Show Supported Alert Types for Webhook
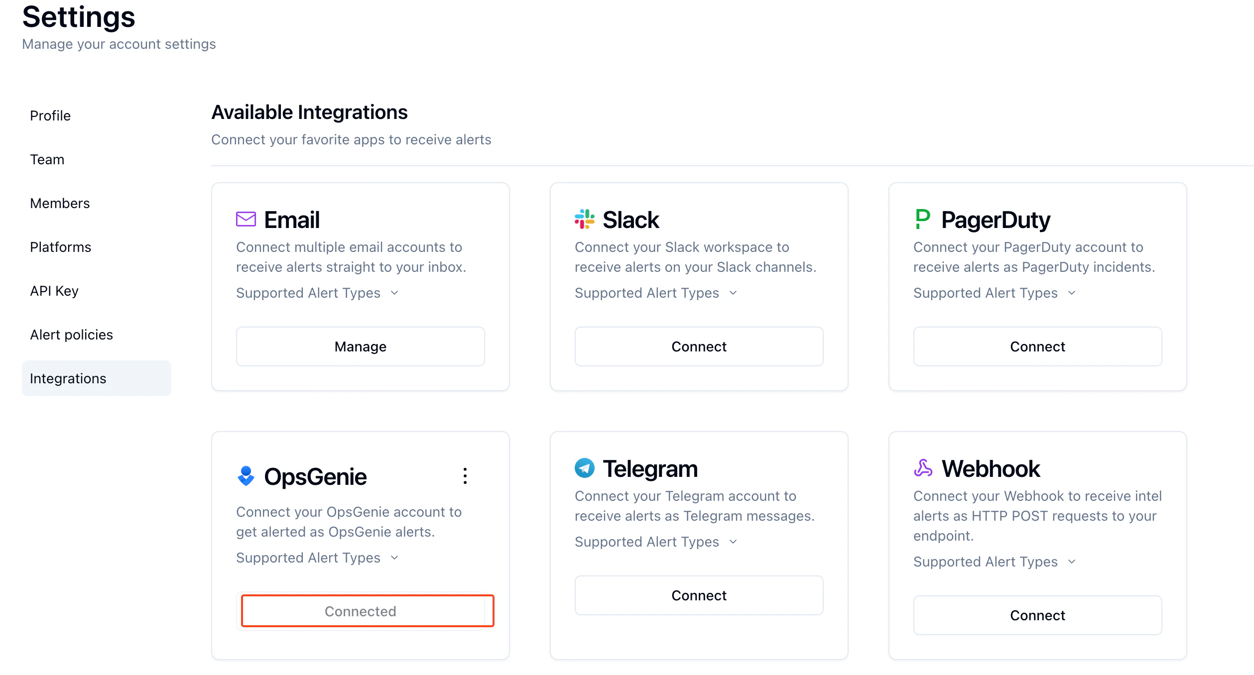 pos(995,562)
